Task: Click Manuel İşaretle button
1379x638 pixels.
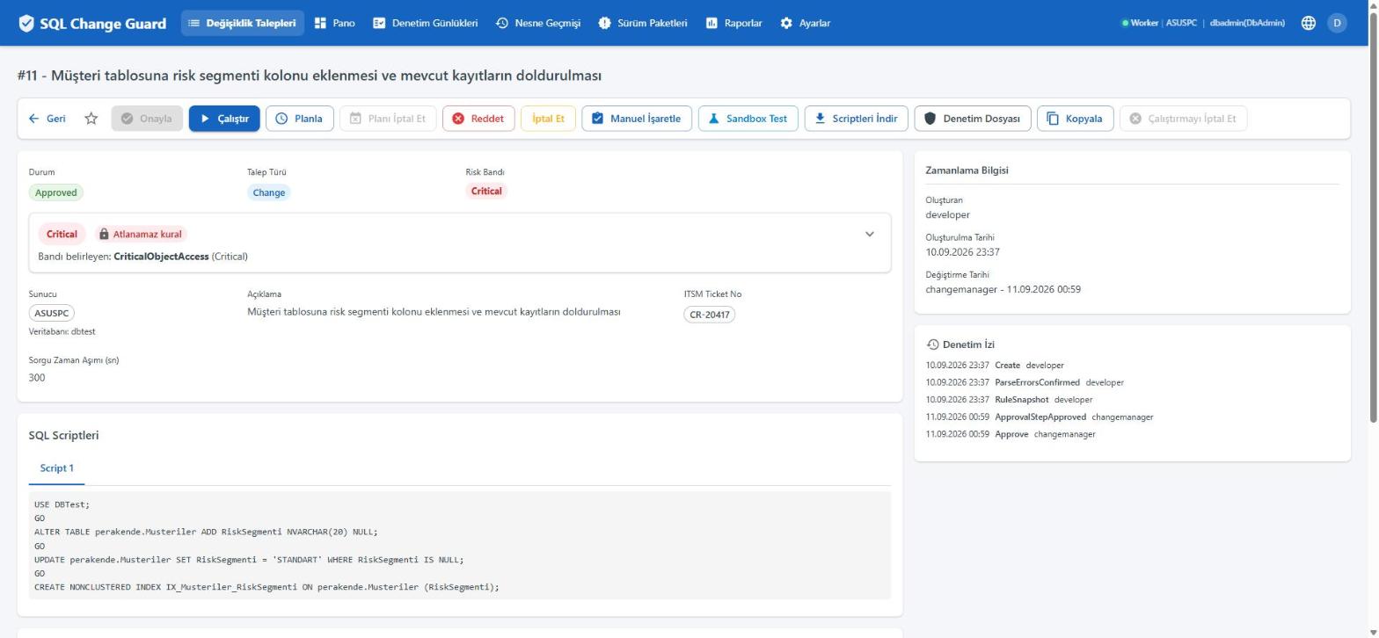Action: 637,119
